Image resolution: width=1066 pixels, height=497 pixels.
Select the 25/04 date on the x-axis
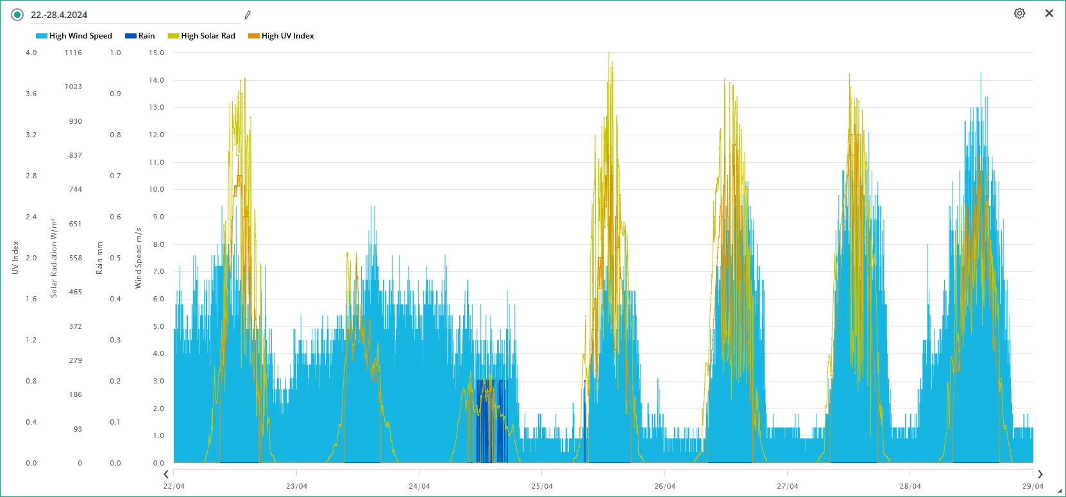pyautogui.click(x=542, y=486)
